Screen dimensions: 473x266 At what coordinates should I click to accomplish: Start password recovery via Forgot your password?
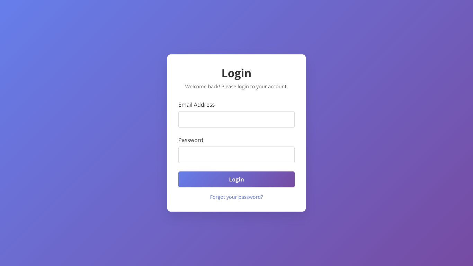(x=237, y=197)
